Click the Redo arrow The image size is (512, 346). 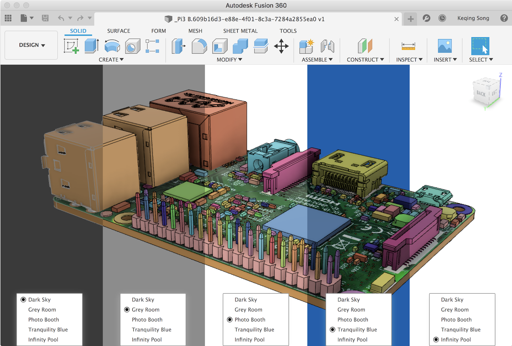click(80, 18)
